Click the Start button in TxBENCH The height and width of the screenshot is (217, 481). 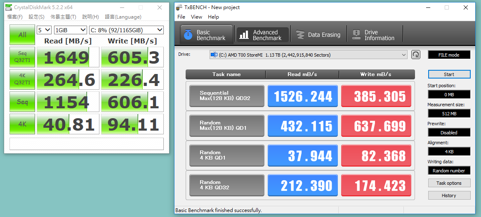pyautogui.click(x=449, y=74)
